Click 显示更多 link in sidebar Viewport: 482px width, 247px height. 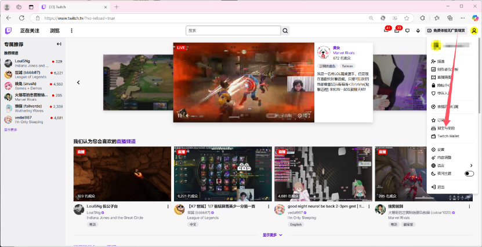[x=11, y=130]
